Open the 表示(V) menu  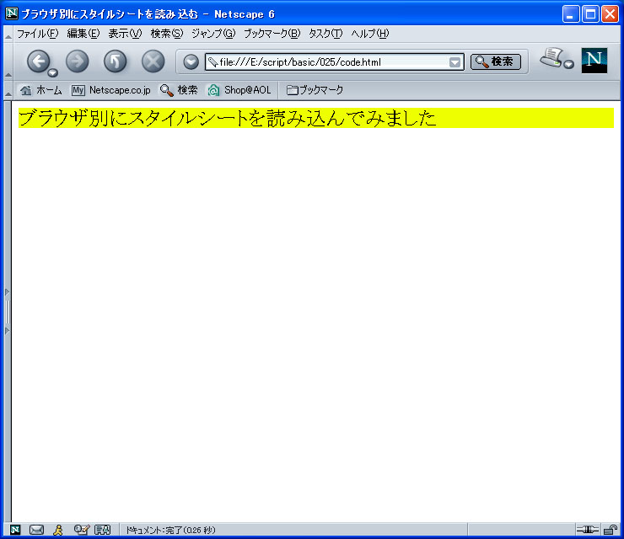click(125, 34)
